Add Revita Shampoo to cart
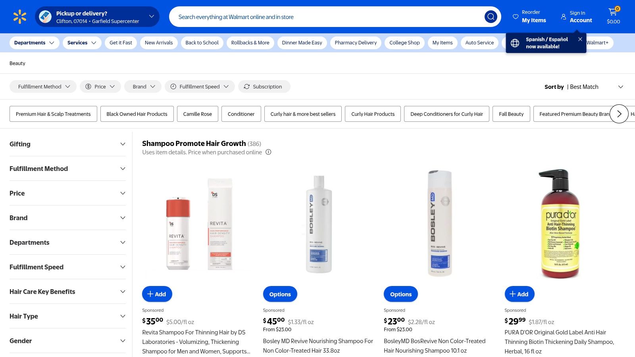This screenshot has height=357, width=635. pos(157,294)
